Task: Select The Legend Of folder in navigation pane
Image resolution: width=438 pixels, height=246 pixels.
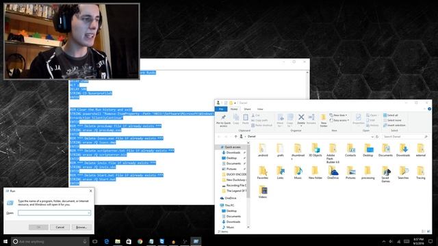Action: coord(234,191)
